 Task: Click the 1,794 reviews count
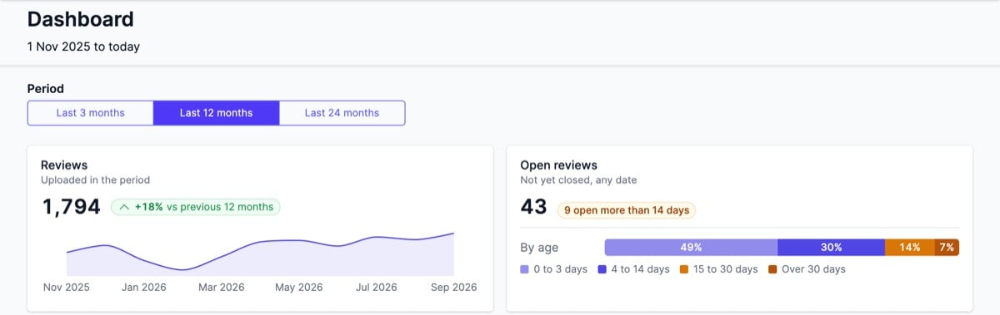click(x=71, y=207)
